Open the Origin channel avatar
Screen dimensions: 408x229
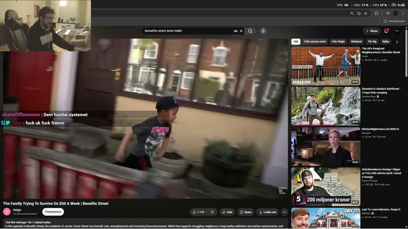(7, 212)
